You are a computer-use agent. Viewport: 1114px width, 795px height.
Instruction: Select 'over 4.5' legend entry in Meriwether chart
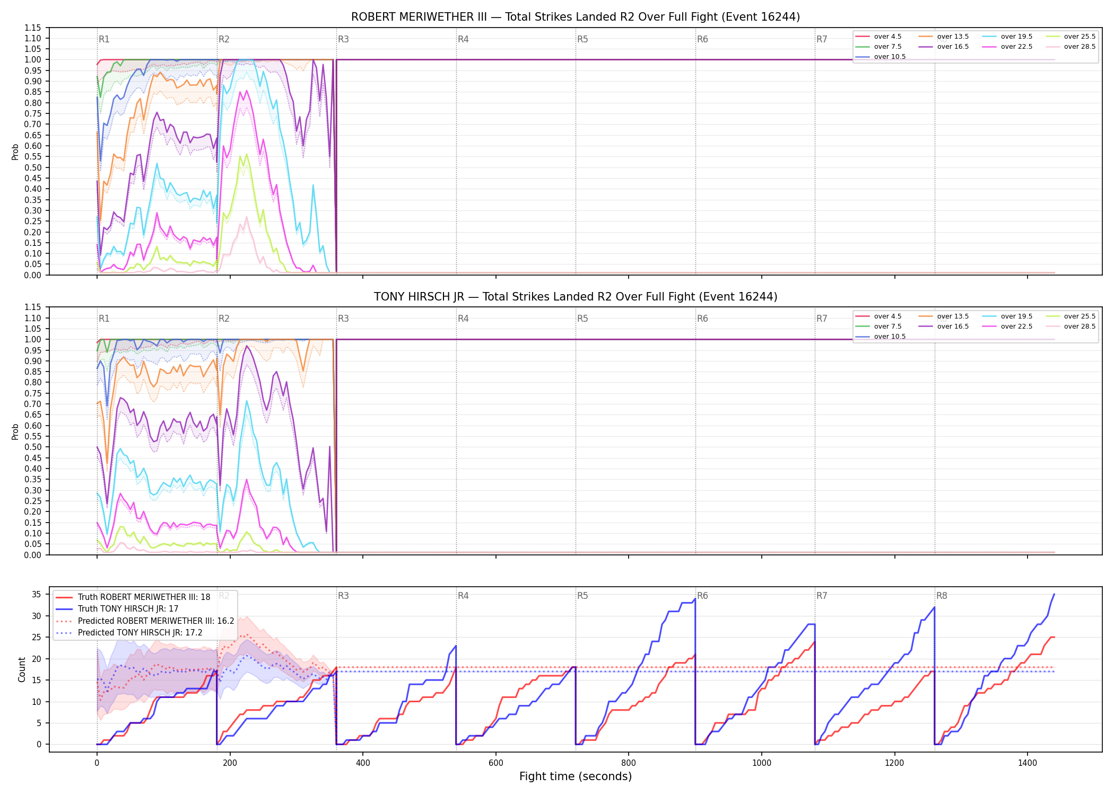point(878,37)
